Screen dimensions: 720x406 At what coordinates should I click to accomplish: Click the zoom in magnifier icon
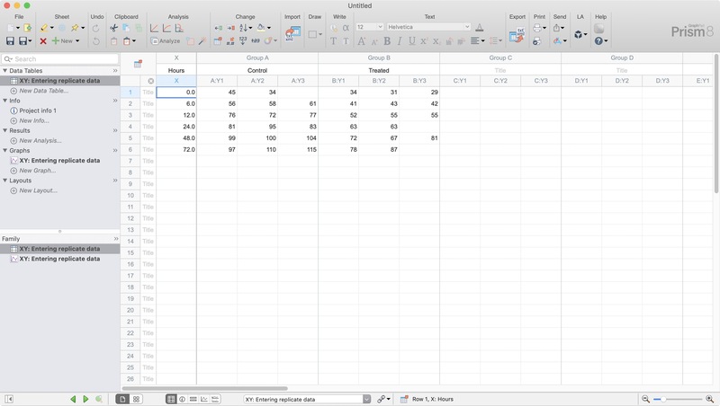pyautogui.click(x=710, y=399)
